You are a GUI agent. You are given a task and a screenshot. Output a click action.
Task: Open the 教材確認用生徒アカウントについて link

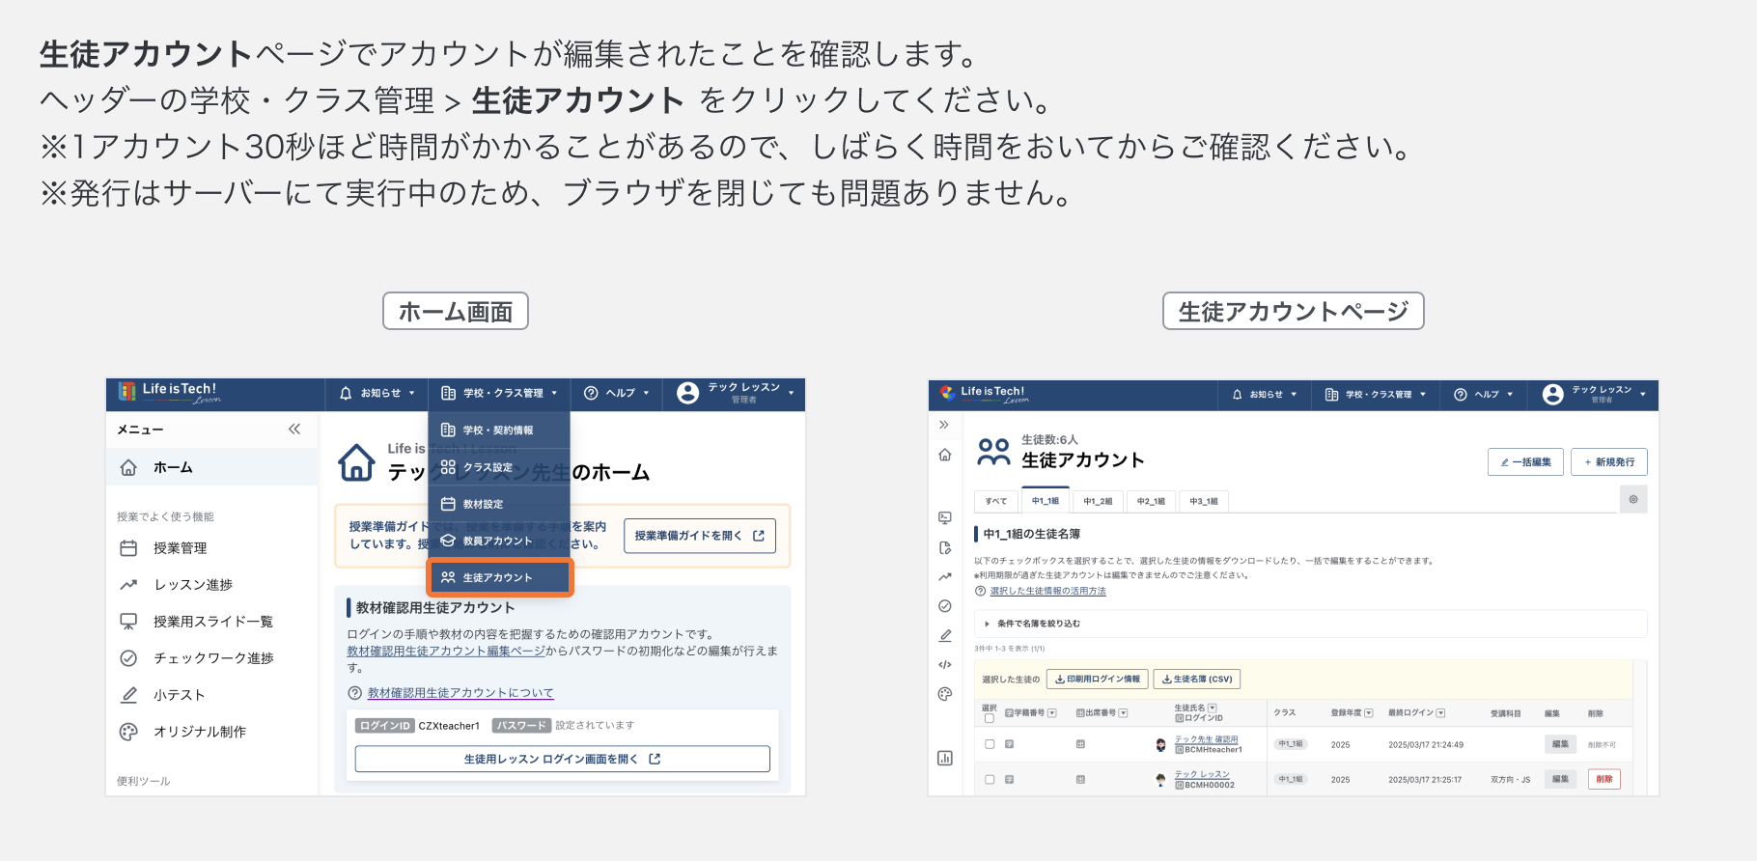460,693
